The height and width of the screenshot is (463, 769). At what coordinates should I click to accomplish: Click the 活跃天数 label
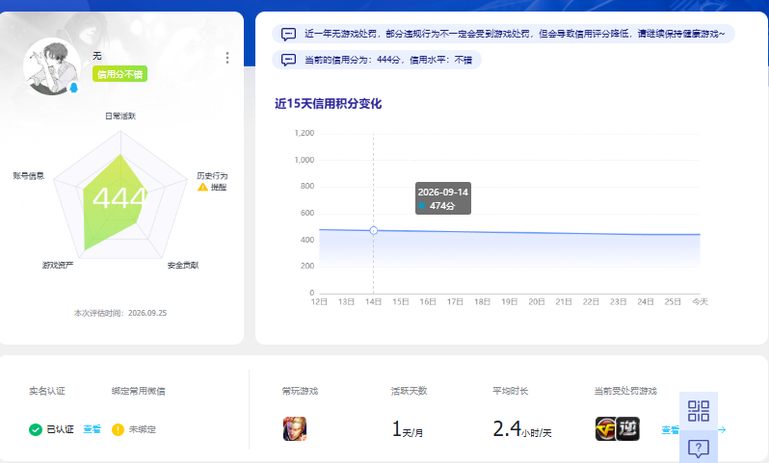click(409, 391)
